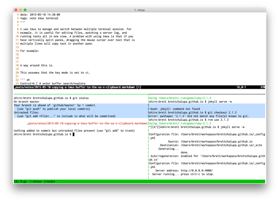Screen dimensions: 279x202
Task: Click the 'rvm use 2.1.3' command line
Action: pos(189,120)
